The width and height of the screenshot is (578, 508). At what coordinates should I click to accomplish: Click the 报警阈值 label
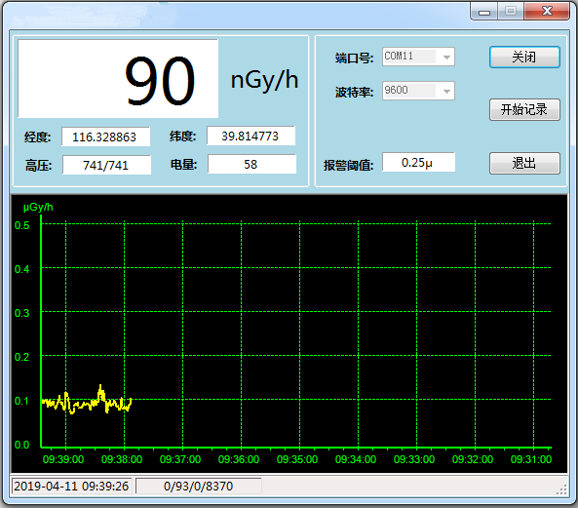tap(348, 165)
